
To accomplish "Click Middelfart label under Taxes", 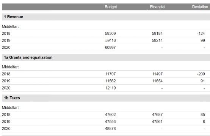I will pyautogui.click(x=10, y=108).
